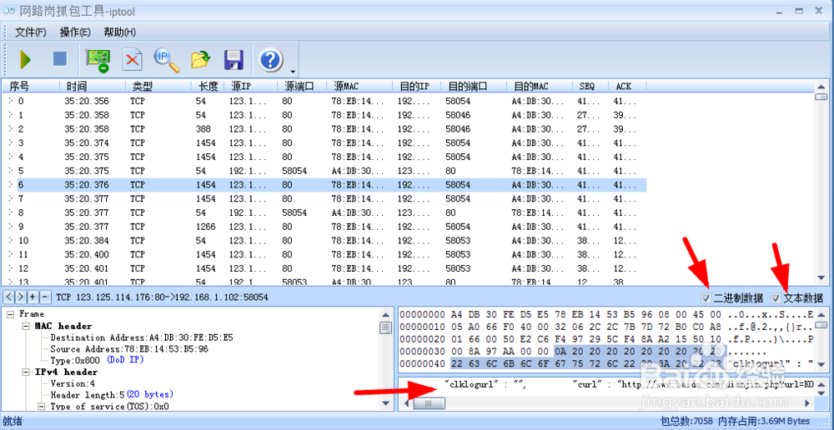This screenshot has width=834, height=430.
Task: Sort by SEQ column header
Action: point(590,86)
